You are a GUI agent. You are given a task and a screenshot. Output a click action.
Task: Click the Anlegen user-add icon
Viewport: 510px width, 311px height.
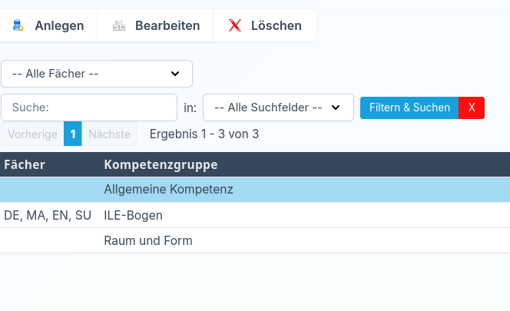click(18, 25)
